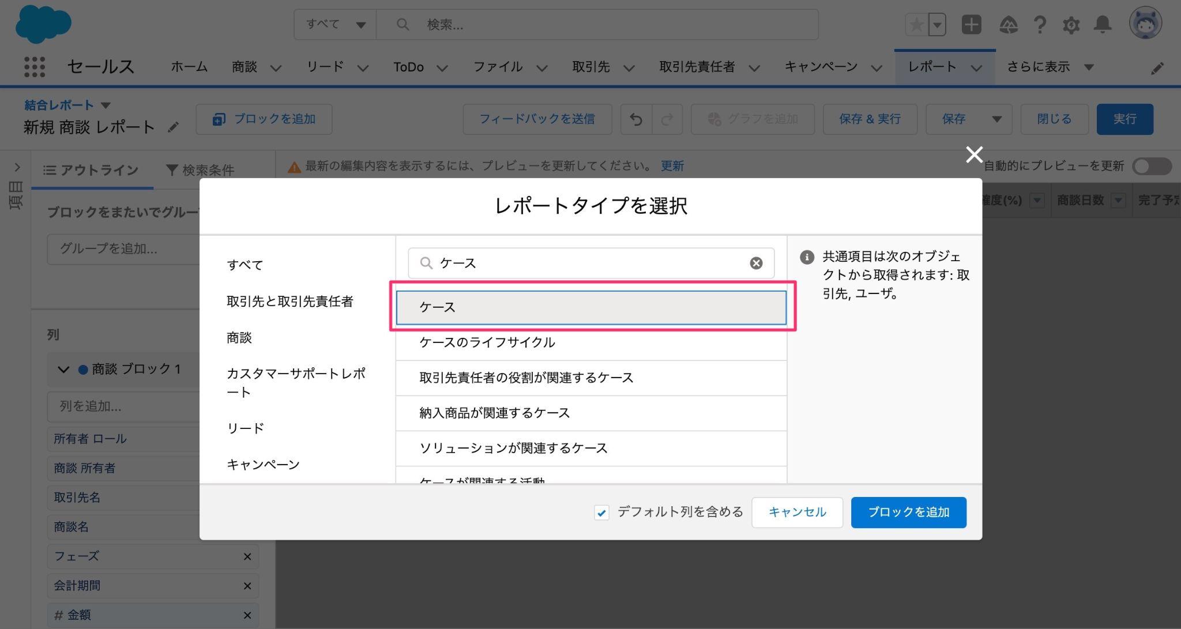
Task: Click the global create plus icon
Action: pyautogui.click(x=971, y=25)
